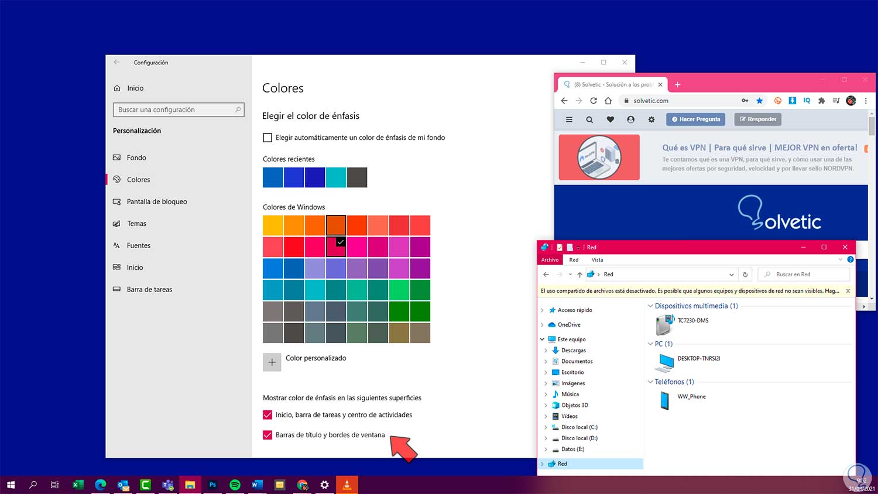This screenshot has height=494, width=878.
Task: Add a Color personalizado
Action: [x=272, y=362]
